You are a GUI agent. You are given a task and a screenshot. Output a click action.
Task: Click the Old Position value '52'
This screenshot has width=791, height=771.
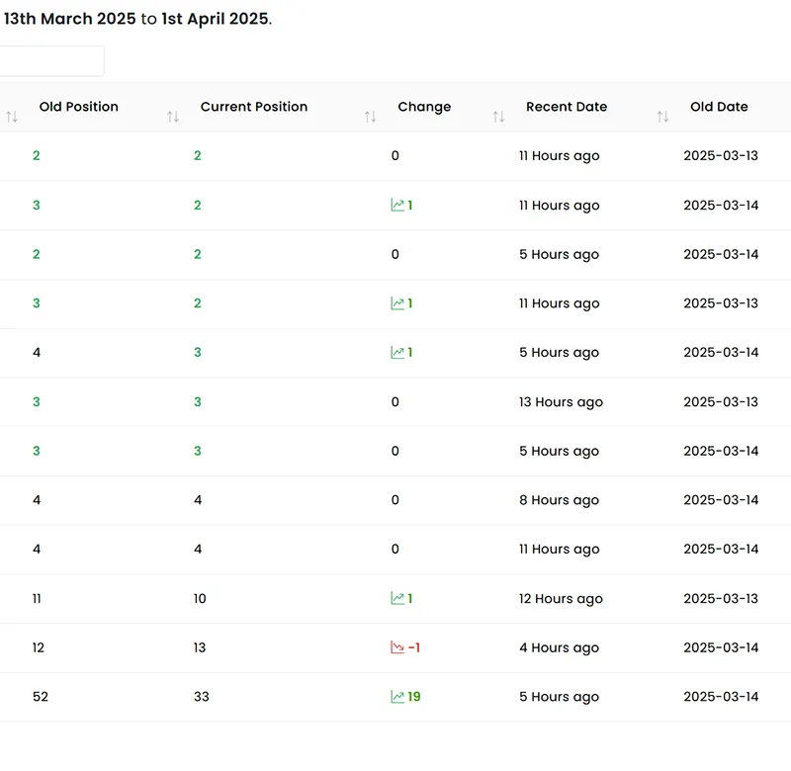(x=41, y=697)
